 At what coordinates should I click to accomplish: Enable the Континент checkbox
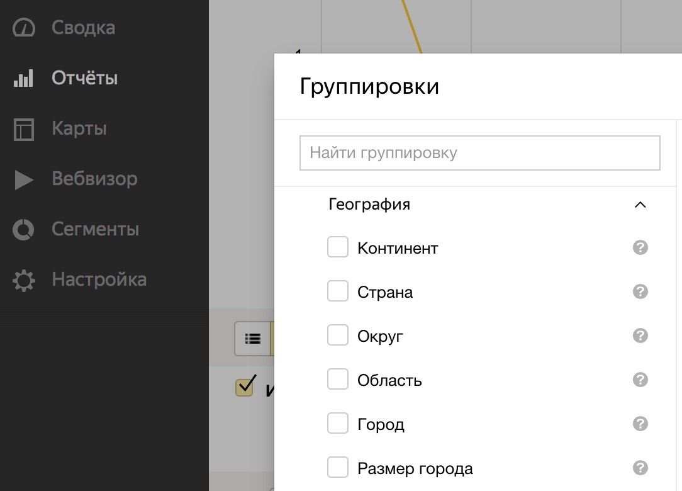[x=337, y=247]
